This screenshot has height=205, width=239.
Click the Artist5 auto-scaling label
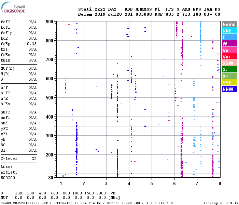click(9, 172)
